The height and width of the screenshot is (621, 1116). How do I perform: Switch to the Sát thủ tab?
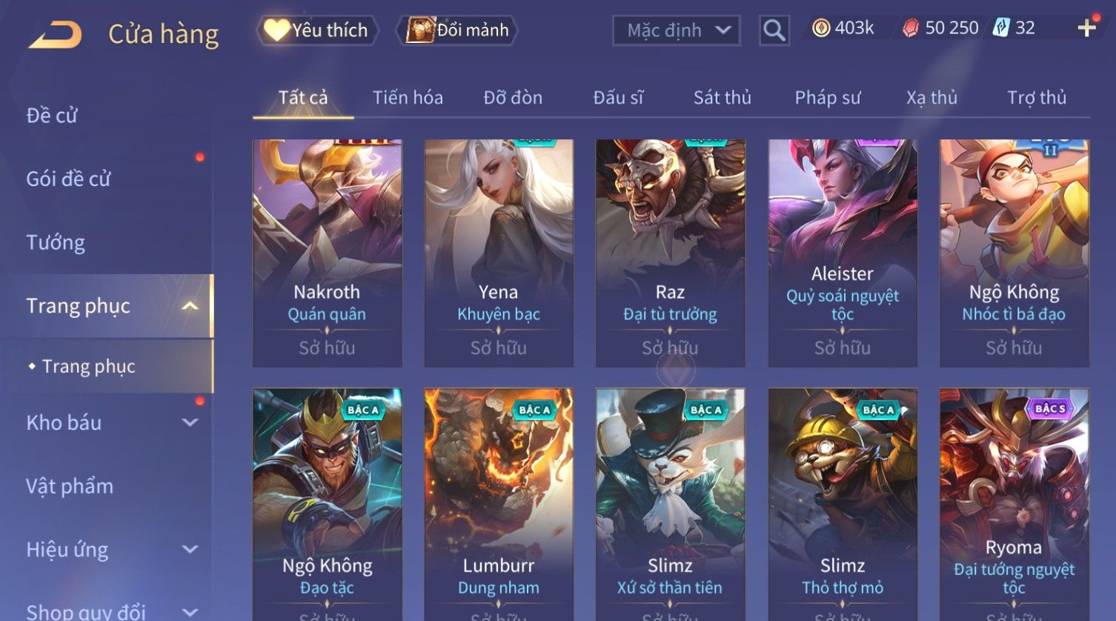[x=722, y=97]
